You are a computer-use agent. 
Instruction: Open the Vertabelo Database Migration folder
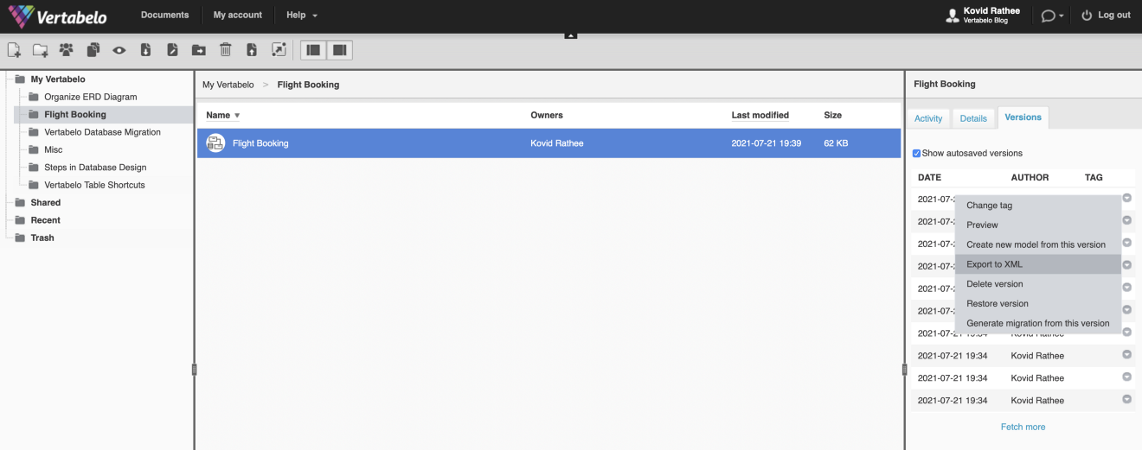[x=102, y=132]
